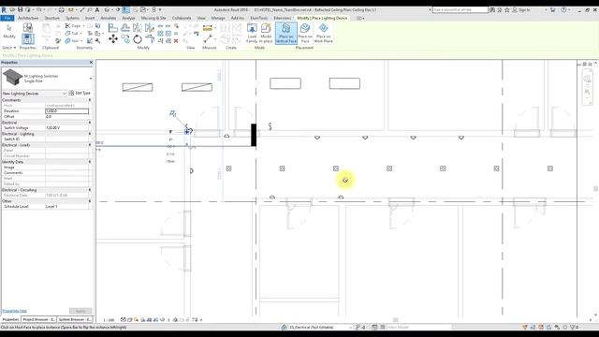Viewport: 599px width, 337px height.
Task: Click the Switch Voltage value
Action: click(66, 127)
